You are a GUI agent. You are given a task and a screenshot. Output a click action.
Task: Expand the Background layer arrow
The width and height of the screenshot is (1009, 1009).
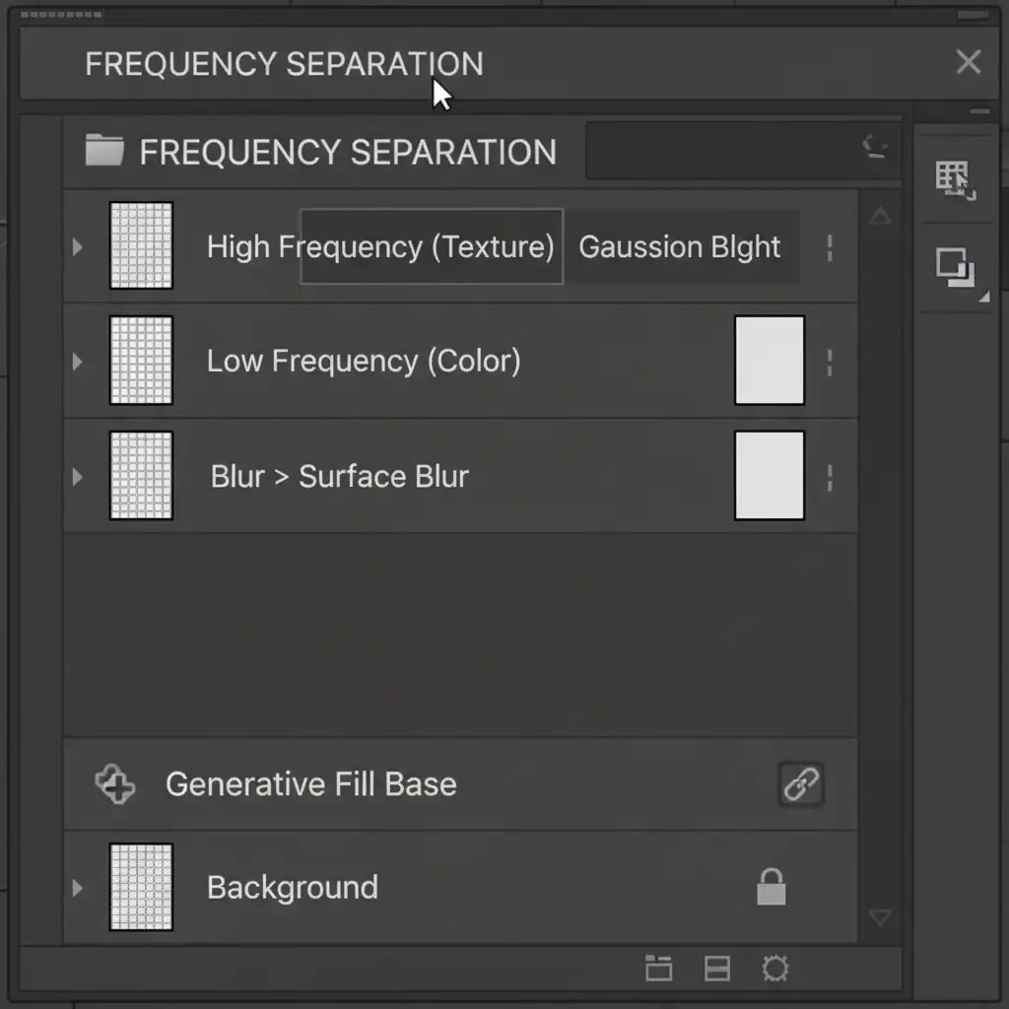tap(78, 888)
